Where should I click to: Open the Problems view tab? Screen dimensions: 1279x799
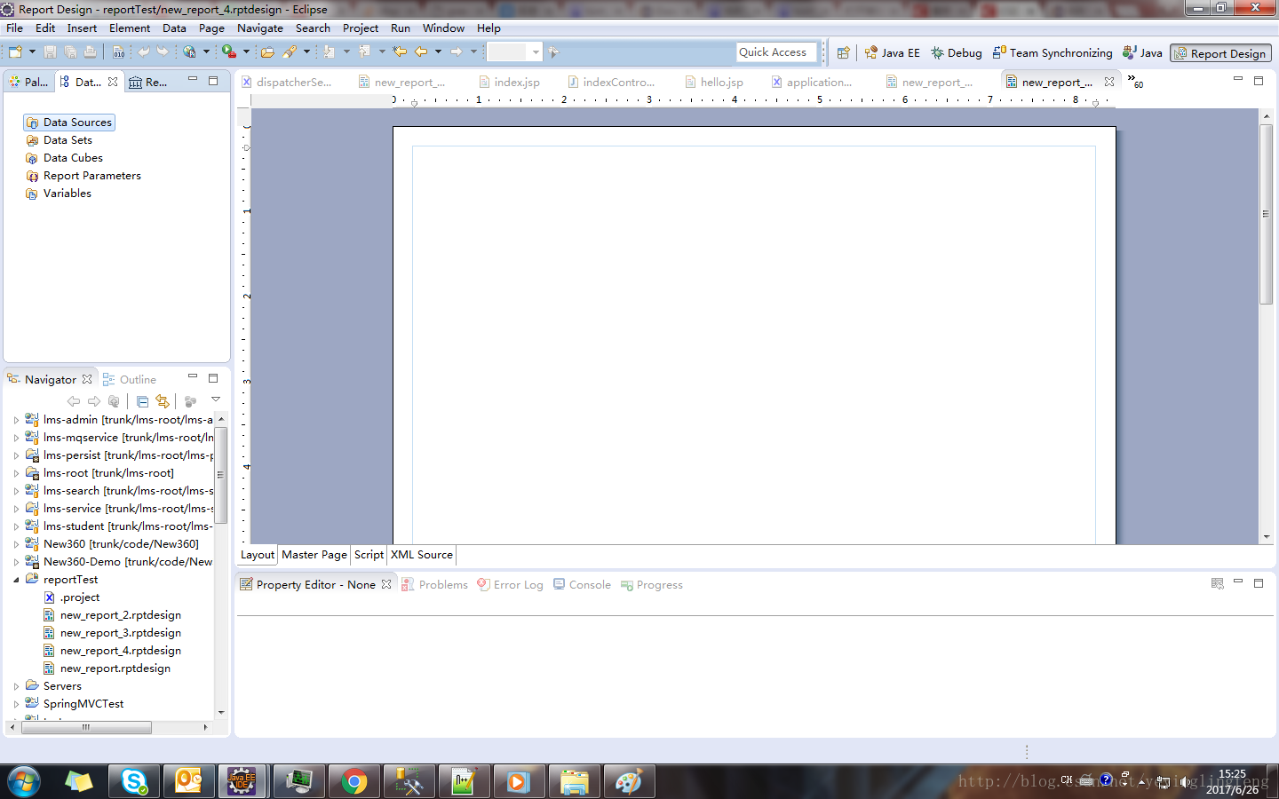434,585
